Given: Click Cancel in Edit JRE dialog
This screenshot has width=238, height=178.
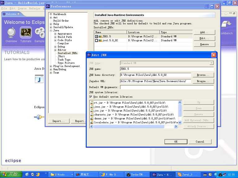Looking at the screenshot, I should pos(200,142).
